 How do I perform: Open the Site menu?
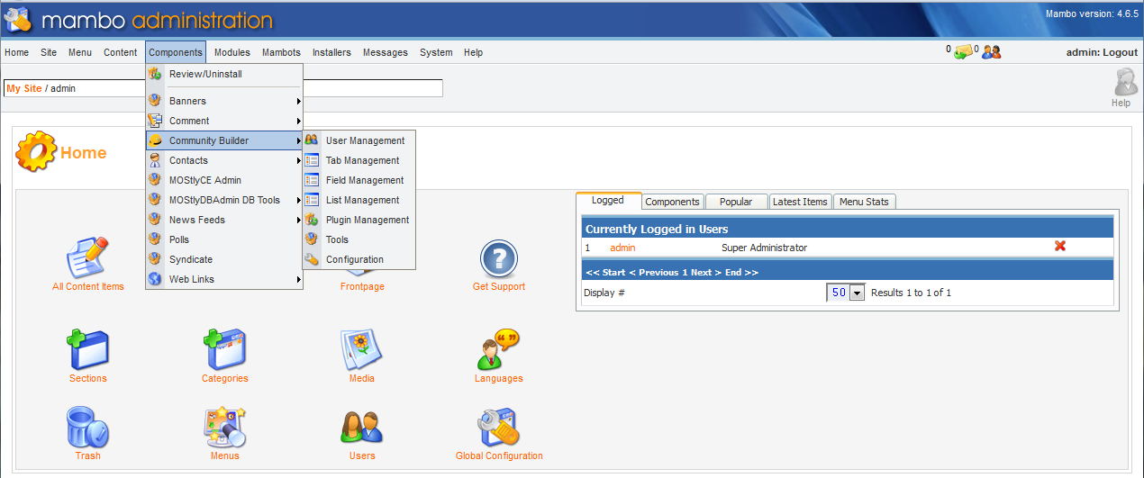click(49, 52)
